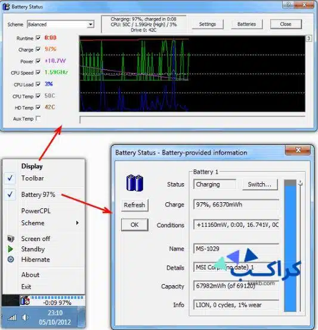Click the '-0:09 97%' toolbar text
318x330 pixels.
click(x=57, y=303)
